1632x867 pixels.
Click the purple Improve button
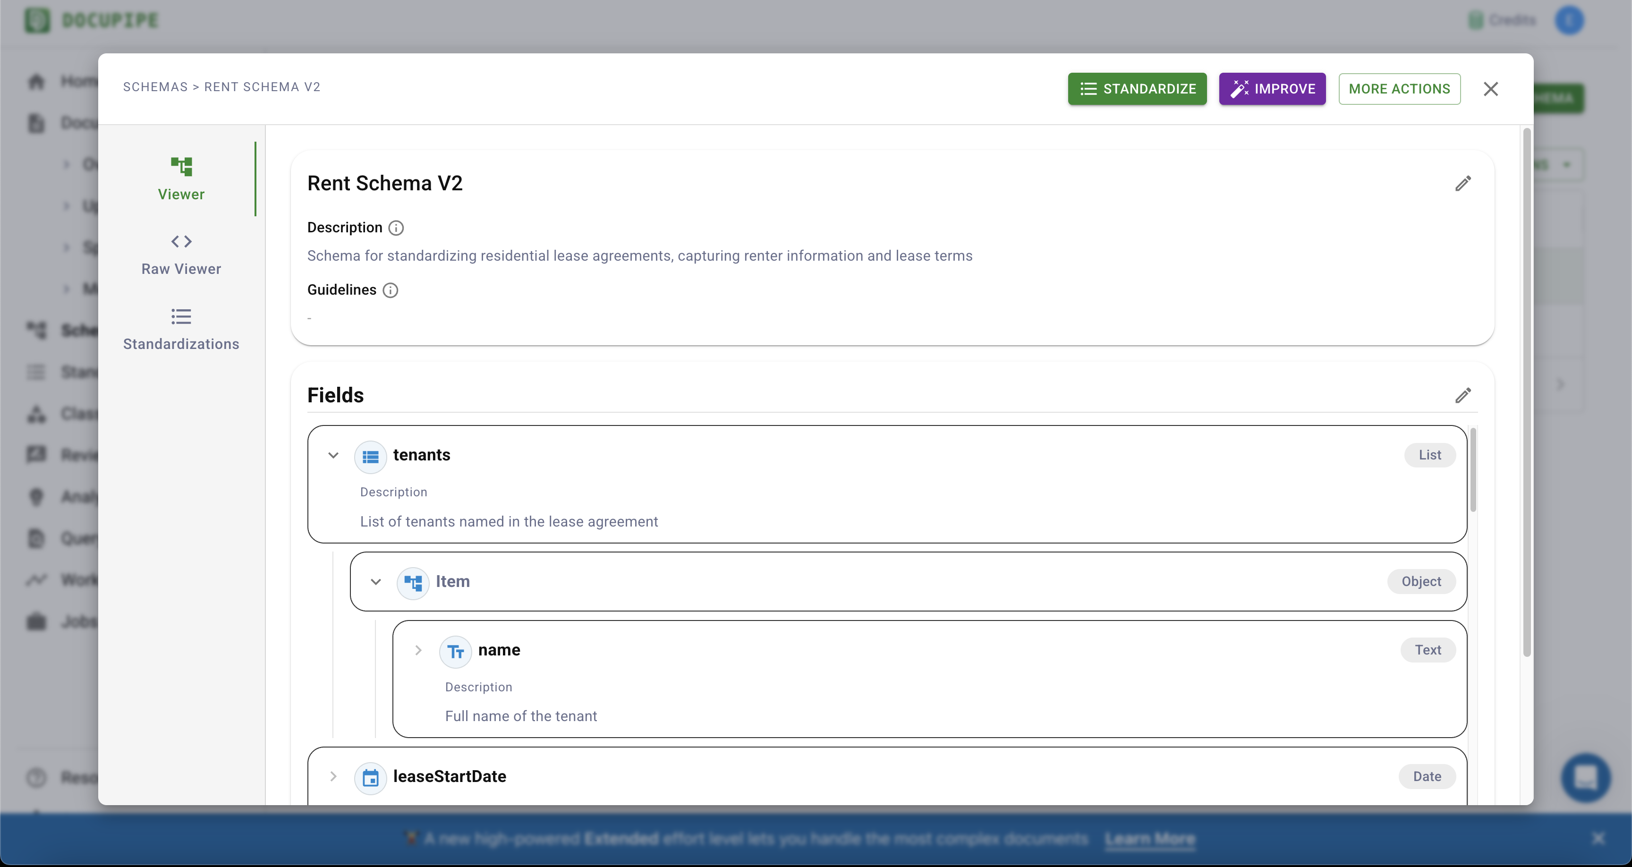tap(1272, 89)
